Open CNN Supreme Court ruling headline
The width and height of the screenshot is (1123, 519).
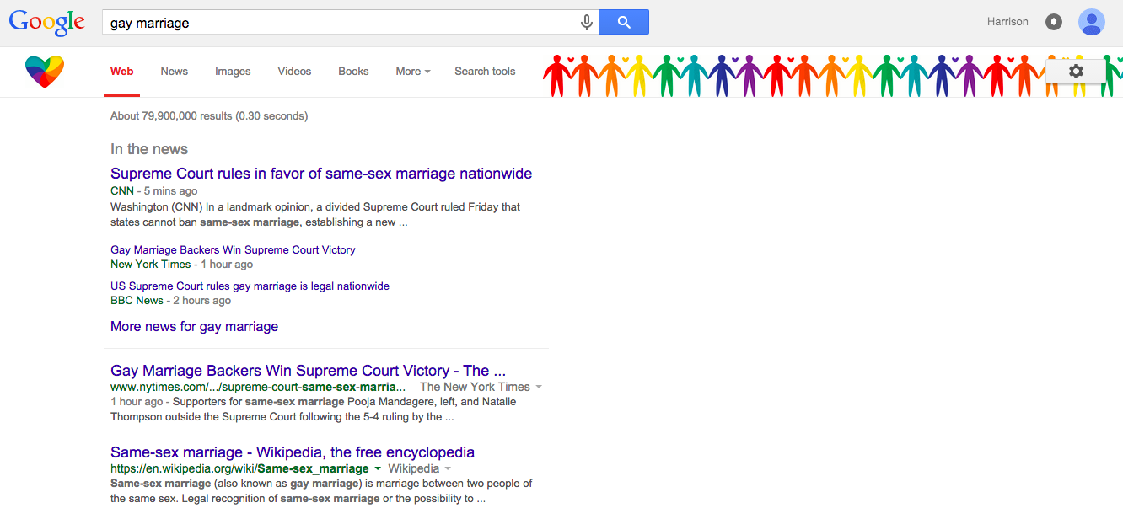(321, 174)
